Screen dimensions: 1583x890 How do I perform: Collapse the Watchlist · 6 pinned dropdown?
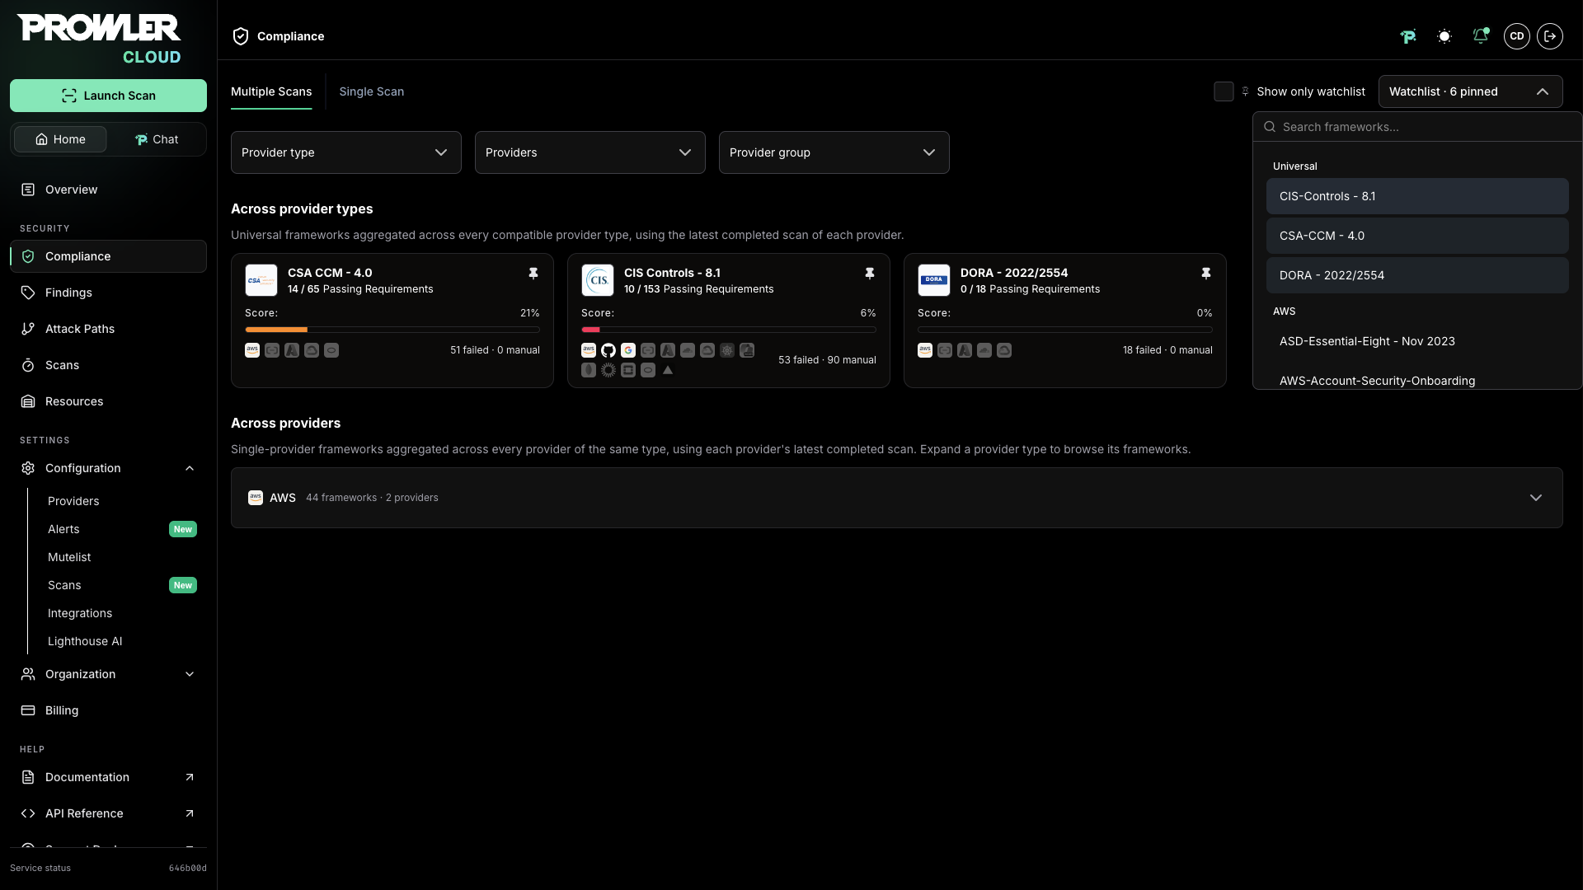click(x=1471, y=91)
